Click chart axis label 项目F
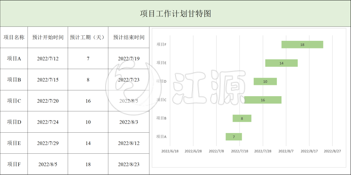The image size is (351, 175). click(x=161, y=44)
